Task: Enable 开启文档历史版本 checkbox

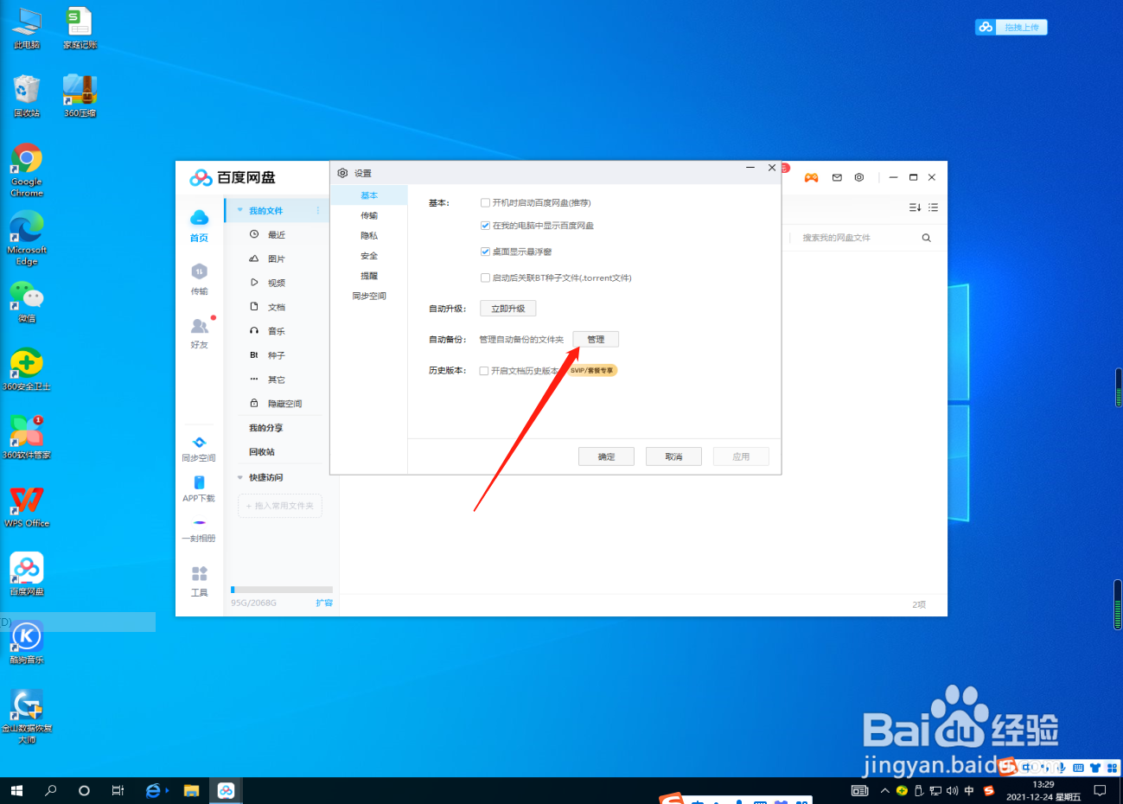Action: tap(484, 371)
